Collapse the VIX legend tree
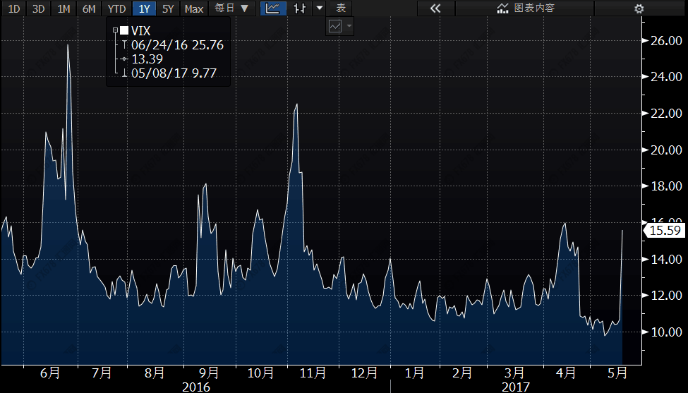The width and height of the screenshot is (688, 393). 116,30
